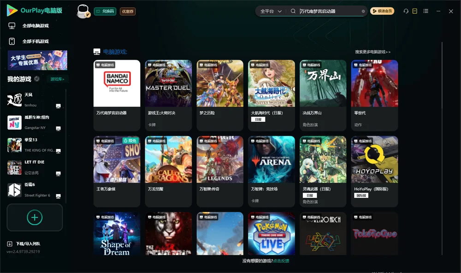
Task: Open the 零世代 game card
Action: coord(374,95)
